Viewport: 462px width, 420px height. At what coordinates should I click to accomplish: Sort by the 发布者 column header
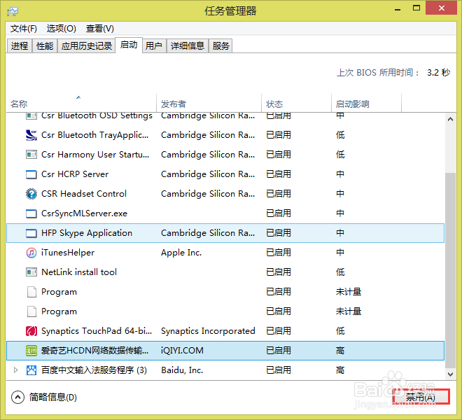209,104
